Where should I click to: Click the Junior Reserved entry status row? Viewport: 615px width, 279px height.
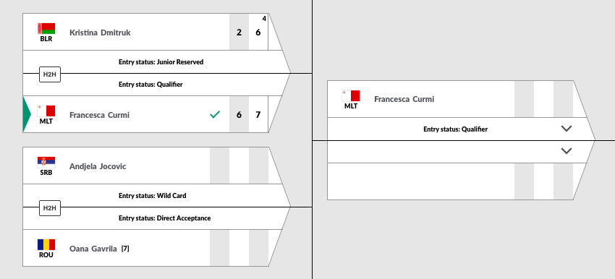[x=156, y=62]
